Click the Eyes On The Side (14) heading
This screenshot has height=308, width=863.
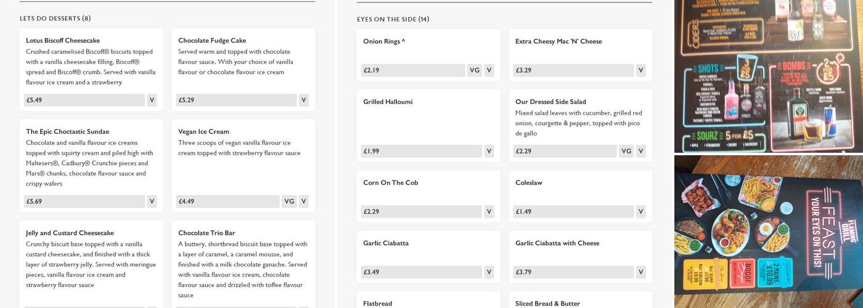pyautogui.click(x=393, y=19)
